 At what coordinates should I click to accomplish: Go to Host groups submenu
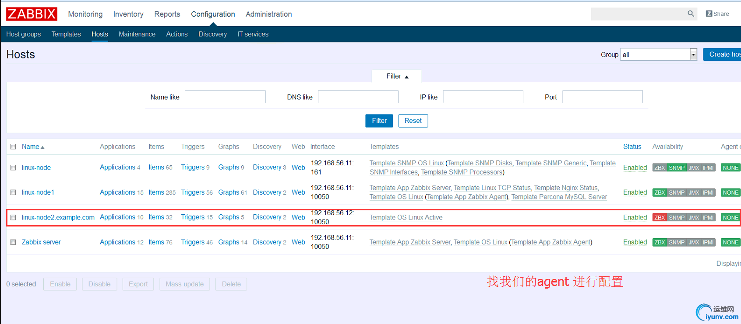coord(24,34)
